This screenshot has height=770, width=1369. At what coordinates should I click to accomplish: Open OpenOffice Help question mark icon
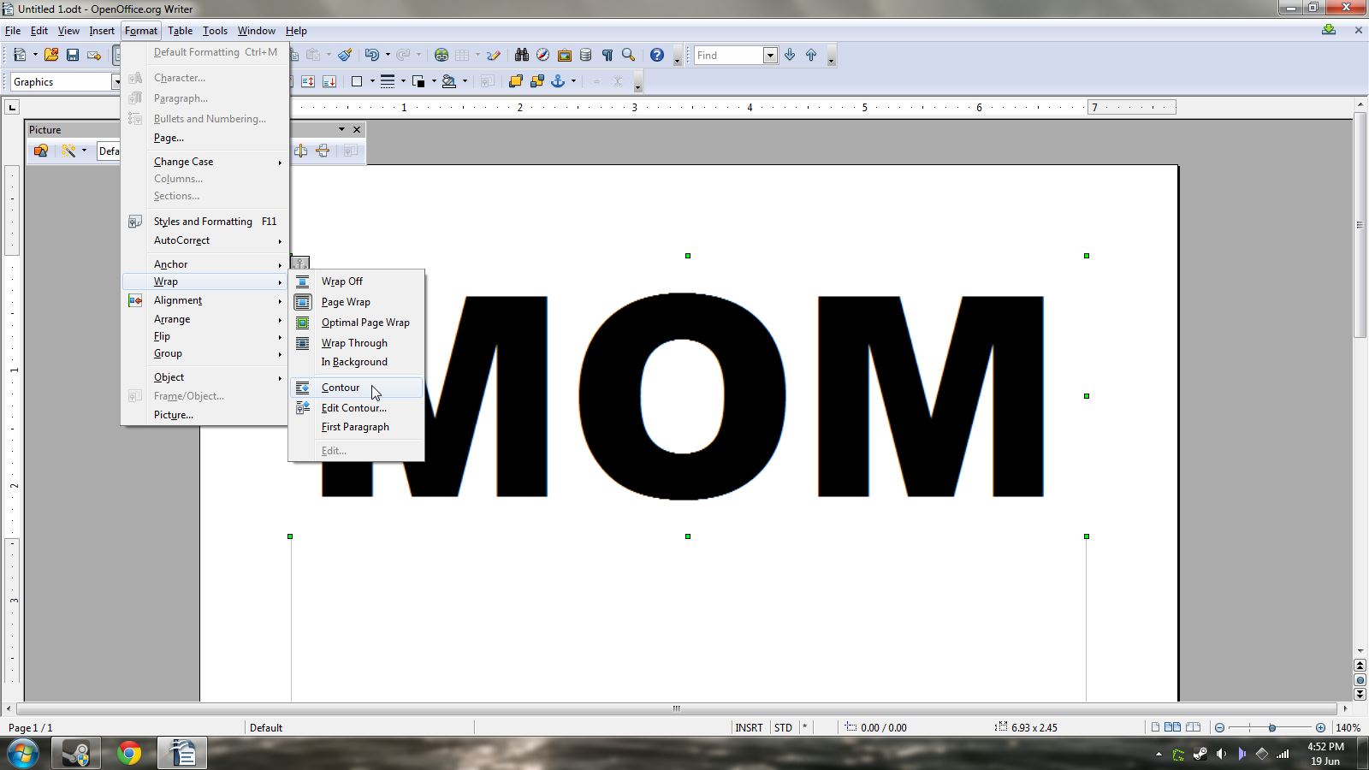point(657,55)
